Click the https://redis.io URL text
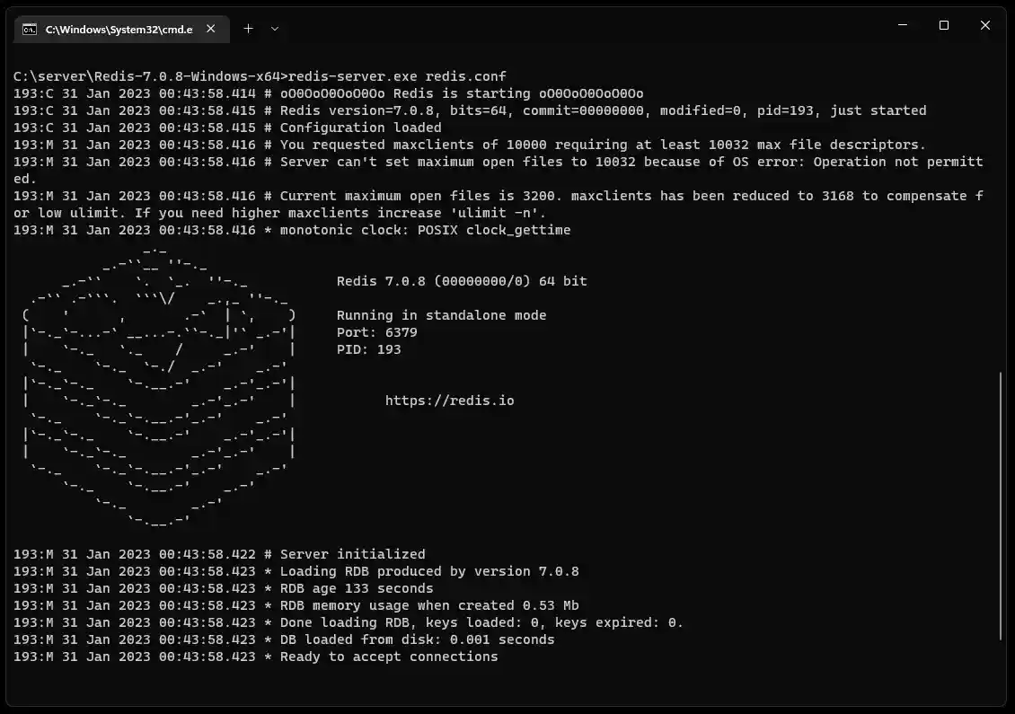This screenshot has width=1015, height=714. (449, 401)
